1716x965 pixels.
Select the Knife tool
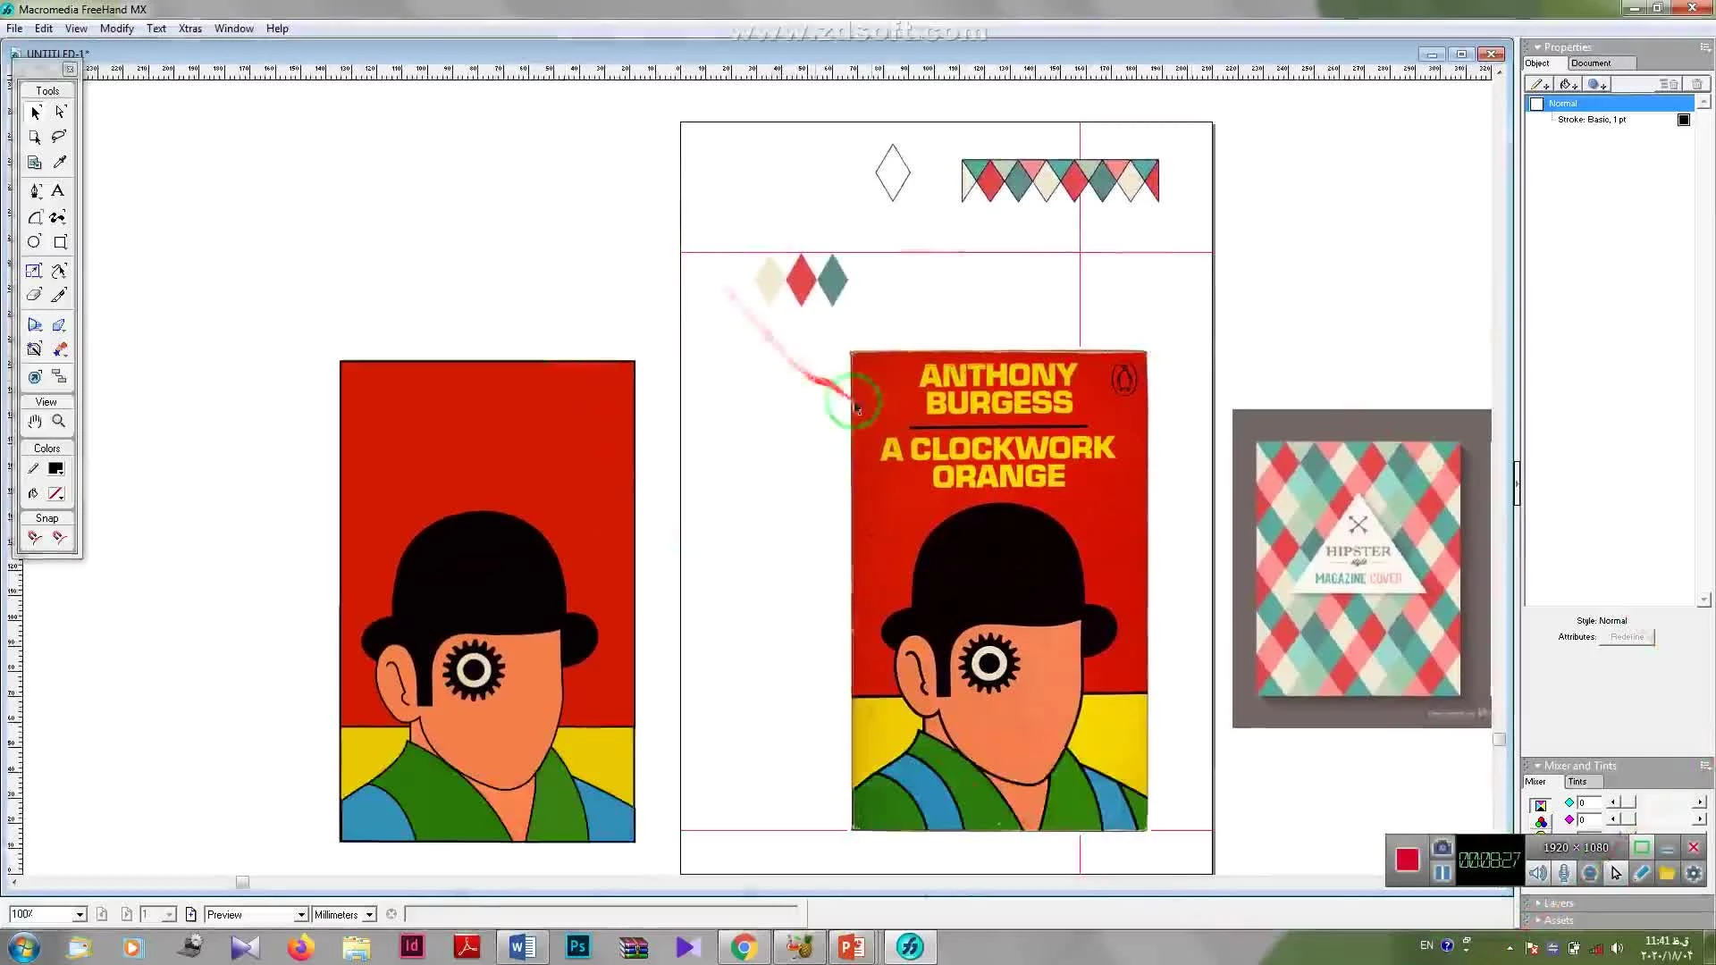tap(59, 295)
